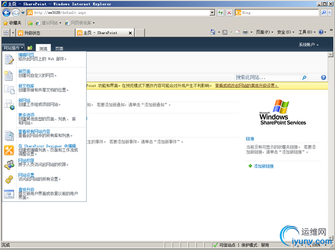Click the 编辑网页 edit page icon

(x=9, y=59)
